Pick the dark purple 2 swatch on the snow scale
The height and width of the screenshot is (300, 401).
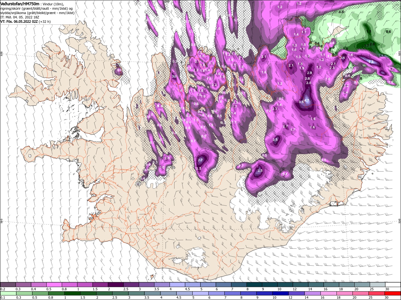pyautogui.click(x=116, y=285)
